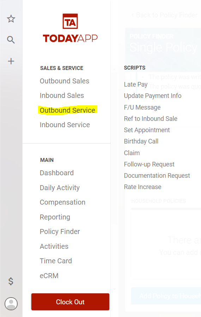Click the favorites star icon
This screenshot has height=317, width=201.
11,19
